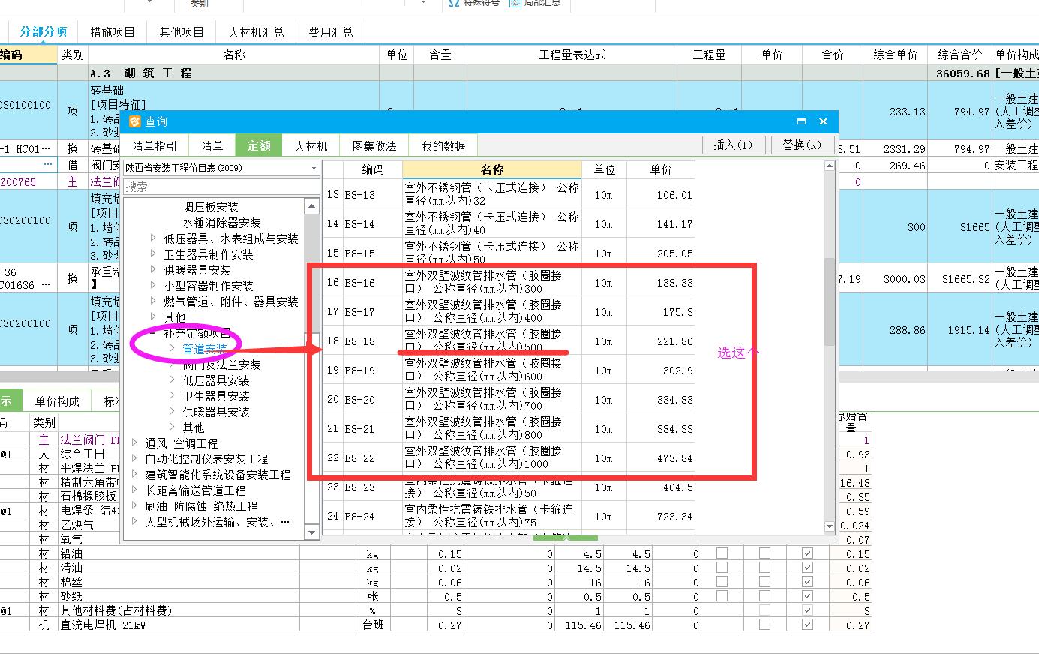Expand 自动化控制仪表安装工程 node

click(134, 458)
